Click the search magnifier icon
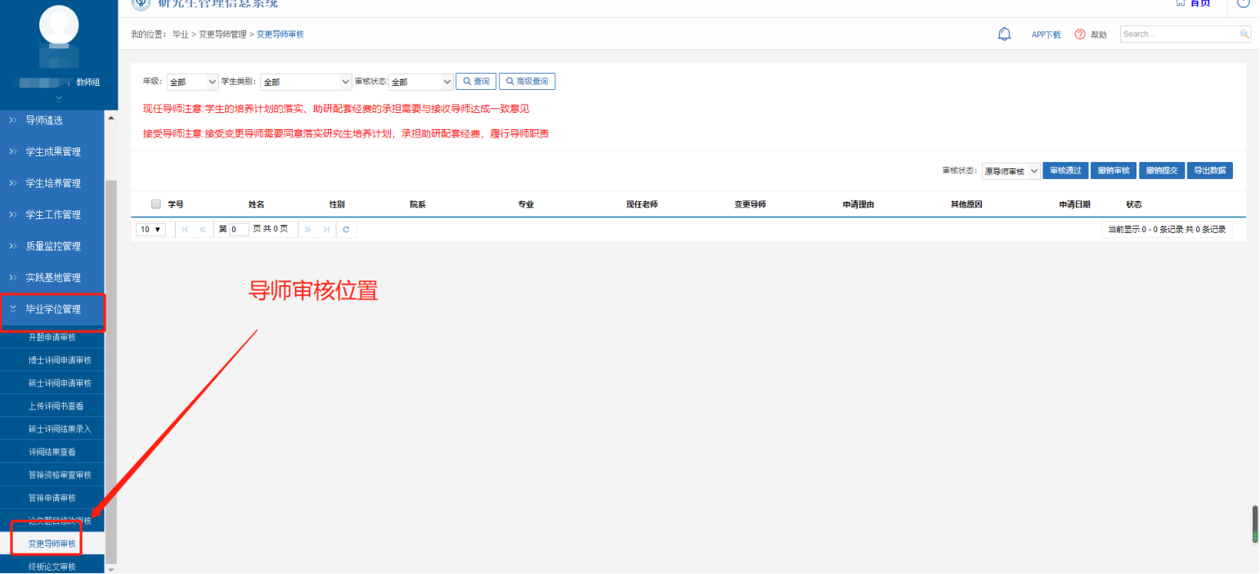The image size is (1260, 574). (1243, 34)
